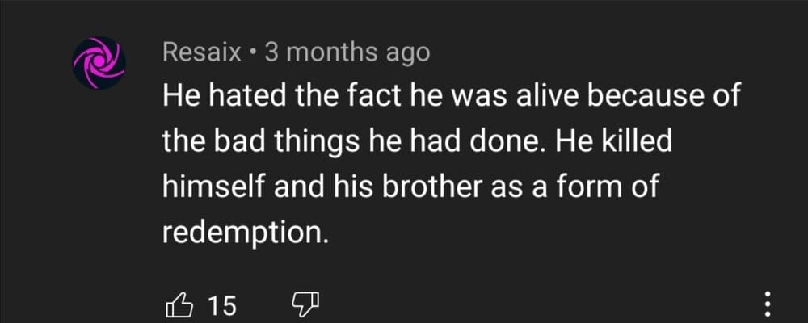808x323 pixels.
Task: Click Resaix's purple swirl avatar
Action: tap(97, 63)
